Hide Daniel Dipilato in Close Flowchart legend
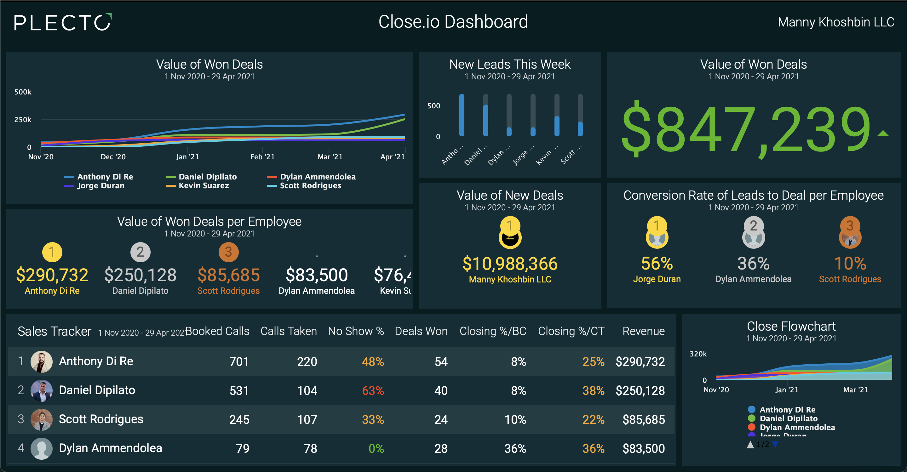 point(783,418)
